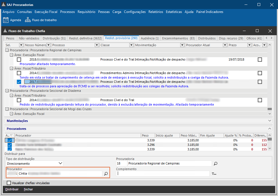Select the 2014 Diadema process checkbox
This screenshot has height=196, width=278.
point(19,100)
